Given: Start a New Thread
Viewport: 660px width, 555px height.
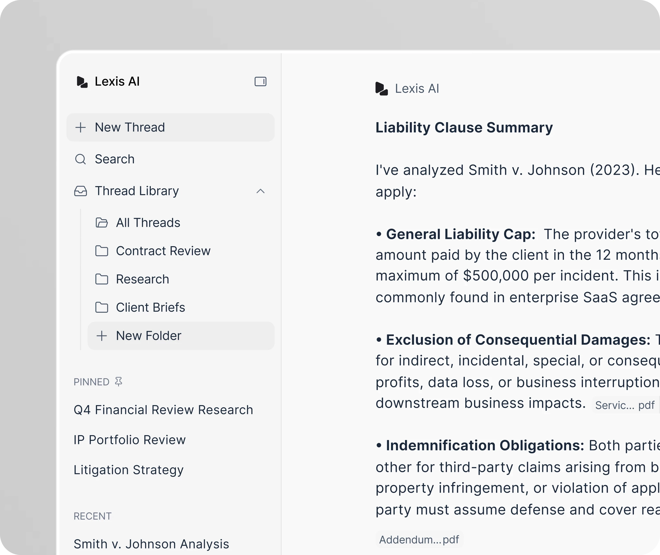Looking at the screenshot, I should pyautogui.click(x=170, y=127).
